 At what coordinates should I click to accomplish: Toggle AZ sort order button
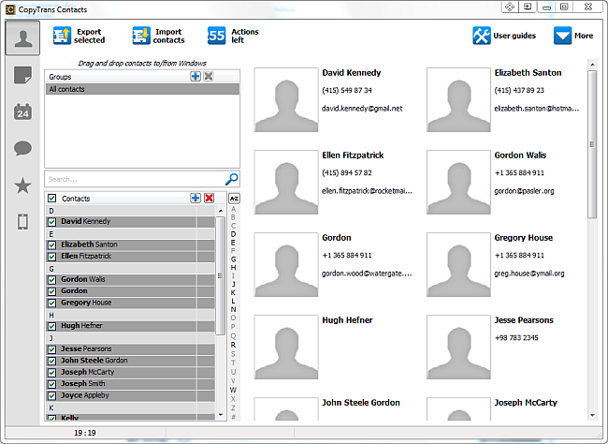point(234,199)
